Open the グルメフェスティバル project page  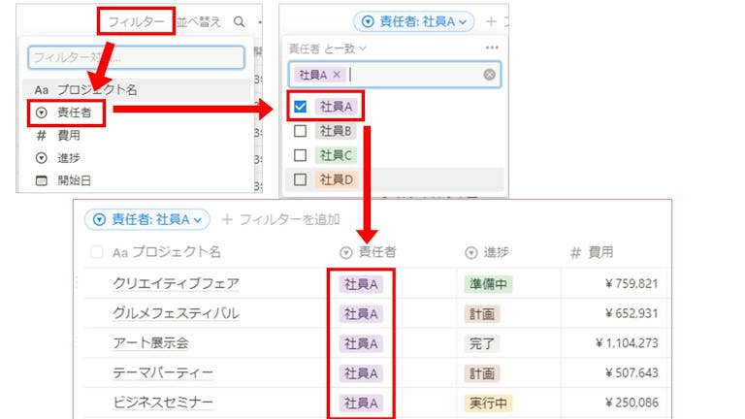(176, 313)
